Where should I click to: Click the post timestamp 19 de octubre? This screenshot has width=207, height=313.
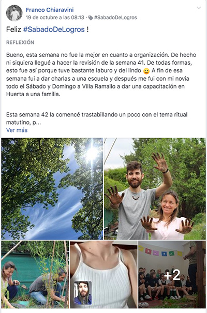click(55, 18)
